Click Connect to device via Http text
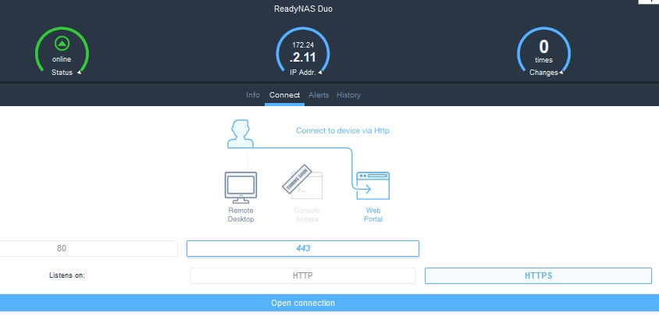Image resolution: width=659 pixels, height=316 pixels. coord(343,130)
